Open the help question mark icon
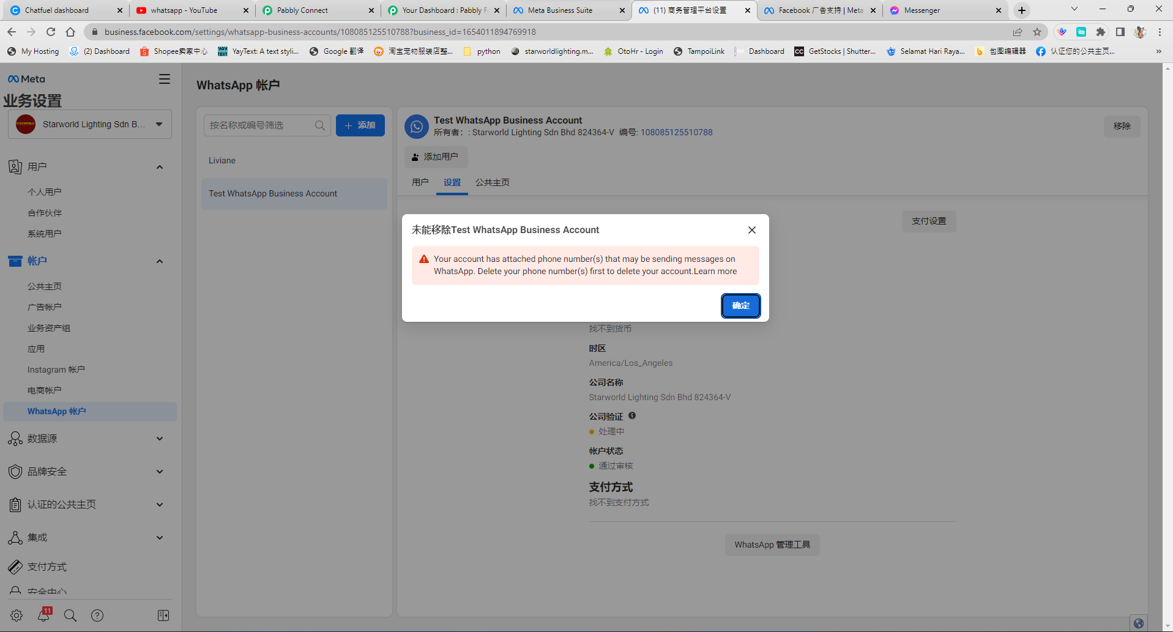1173x632 pixels. [97, 615]
